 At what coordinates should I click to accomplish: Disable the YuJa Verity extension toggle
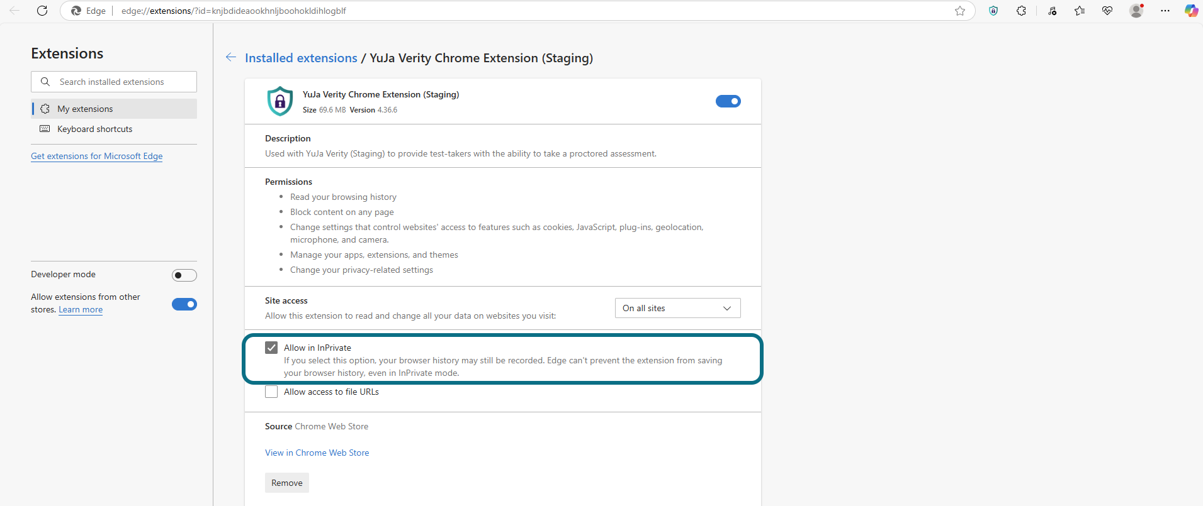[x=728, y=101]
